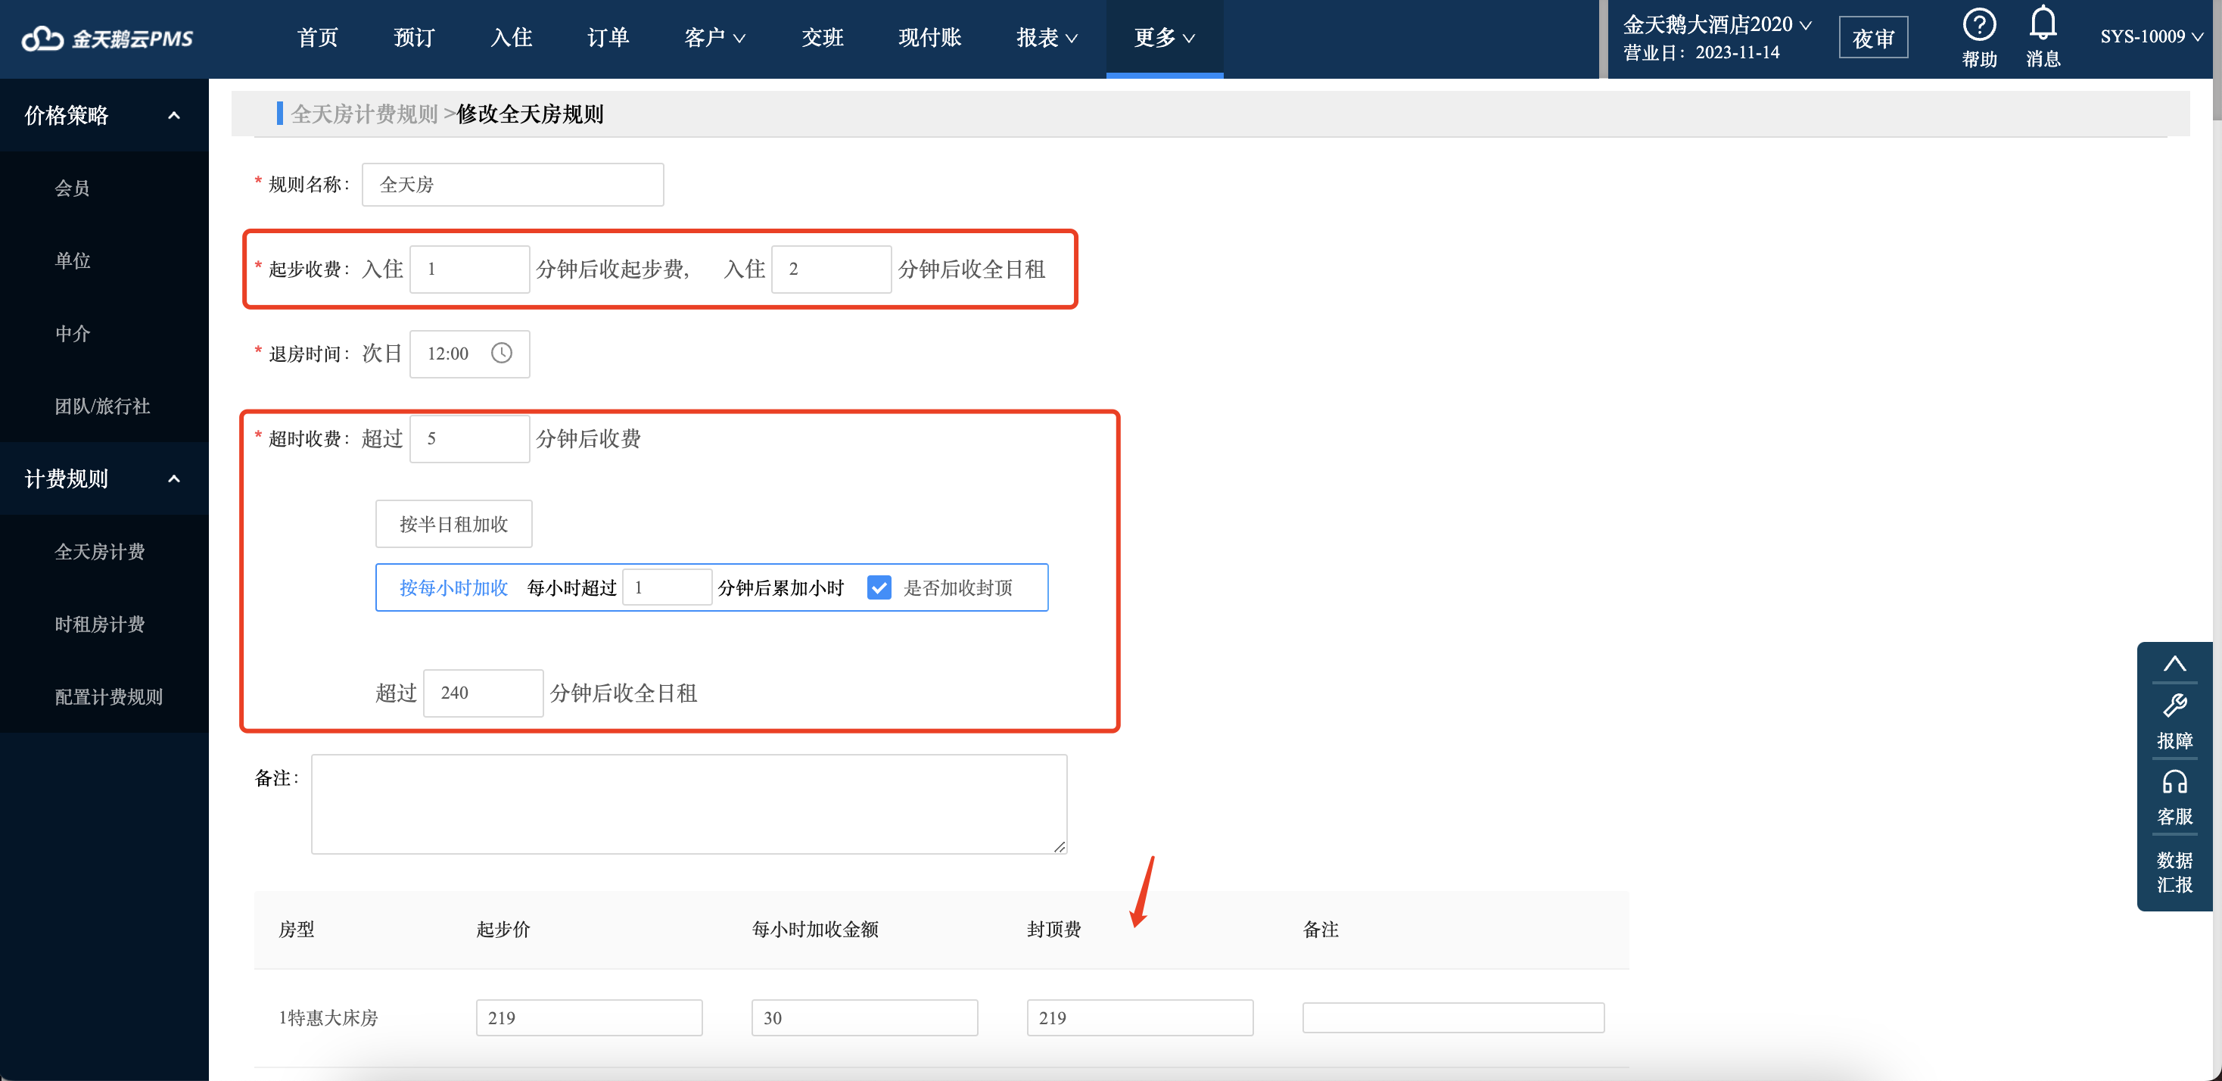Open 订单 in top navigation
Screen dimensions: 2222x1081
click(608, 38)
